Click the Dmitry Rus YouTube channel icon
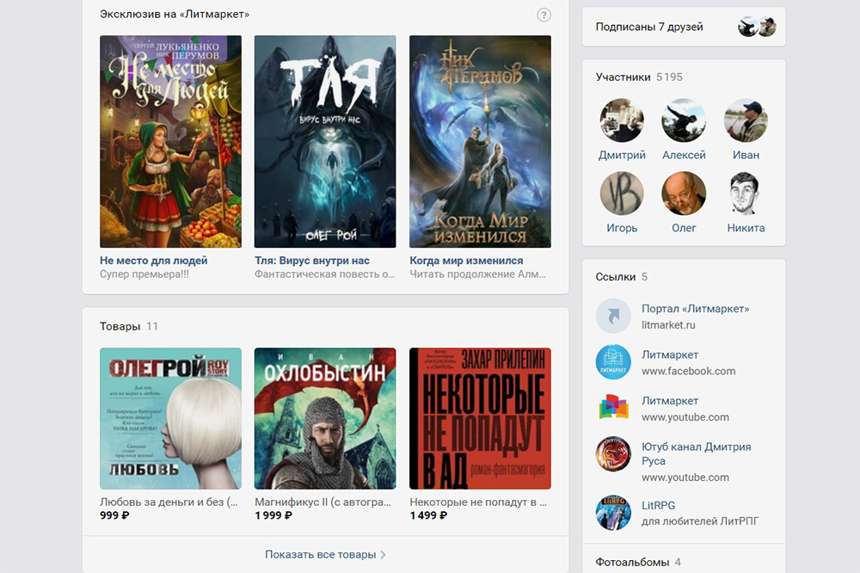 [x=613, y=454]
